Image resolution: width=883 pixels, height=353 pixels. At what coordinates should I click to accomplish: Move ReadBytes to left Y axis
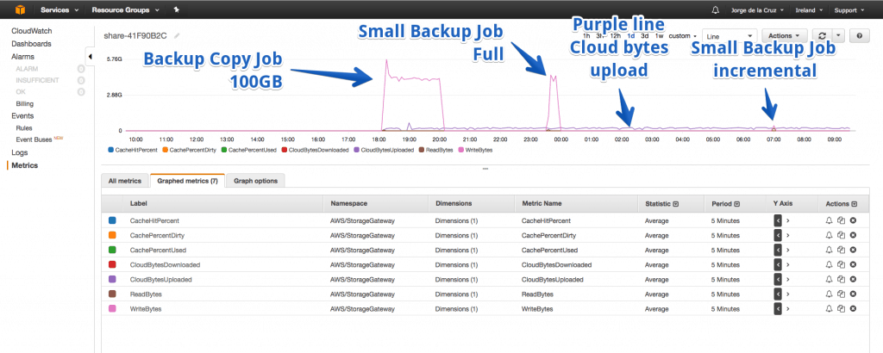coord(778,294)
